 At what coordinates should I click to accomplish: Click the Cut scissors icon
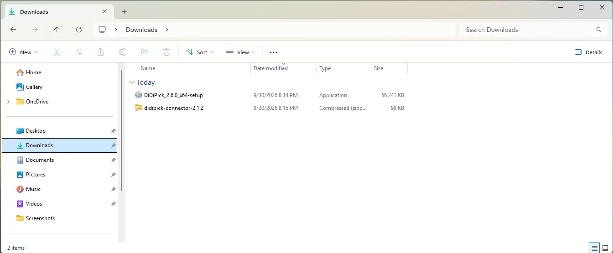pyautogui.click(x=57, y=52)
